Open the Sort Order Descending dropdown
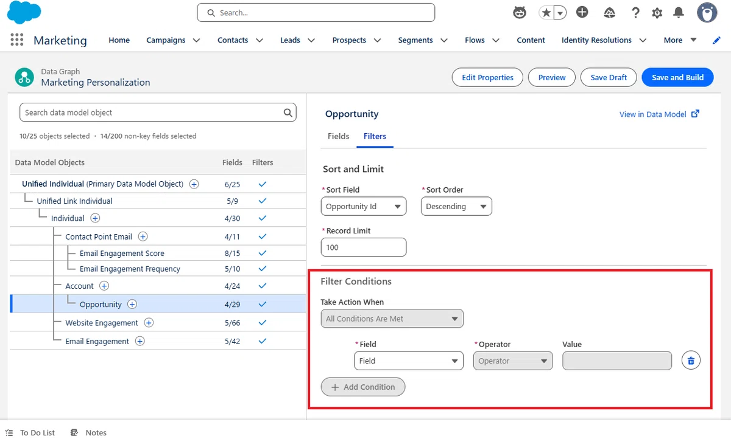 click(x=456, y=206)
